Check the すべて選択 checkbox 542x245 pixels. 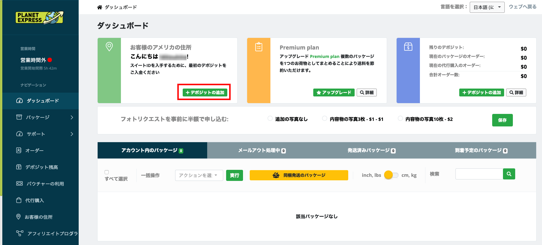click(107, 172)
